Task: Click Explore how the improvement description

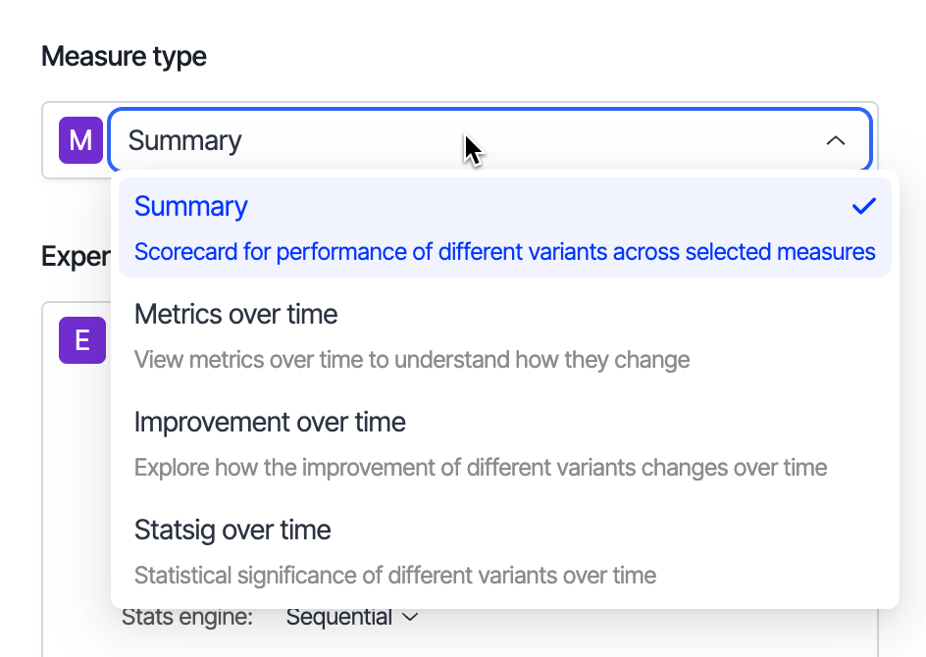Action: (481, 468)
